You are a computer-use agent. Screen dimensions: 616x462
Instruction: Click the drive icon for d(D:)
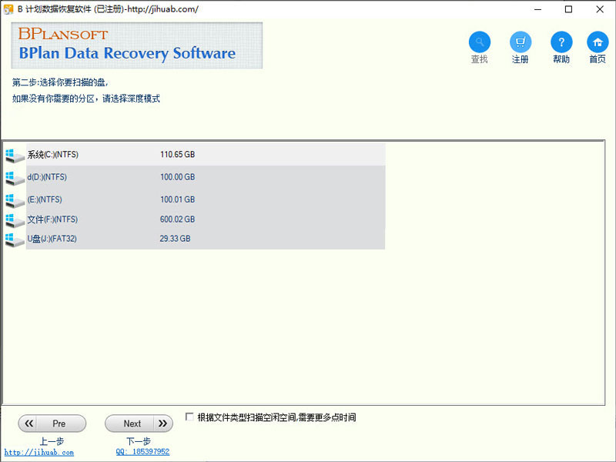[15, 178]
